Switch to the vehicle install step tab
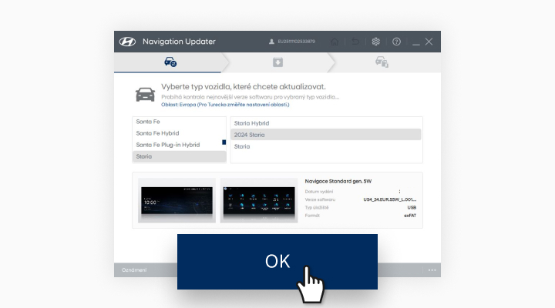The width and height of the screenshot is (555, 308). (382, 62)
